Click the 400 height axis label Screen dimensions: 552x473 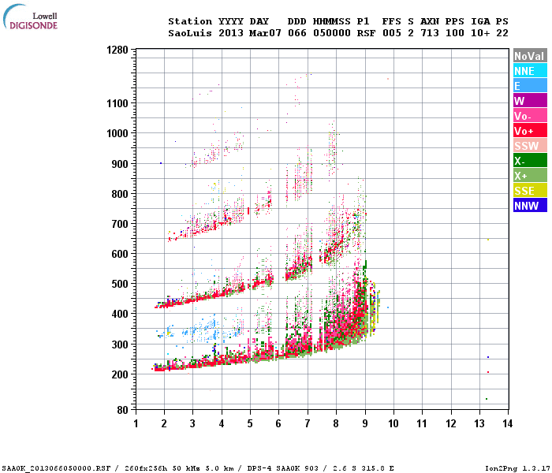(x=120, y=314)
